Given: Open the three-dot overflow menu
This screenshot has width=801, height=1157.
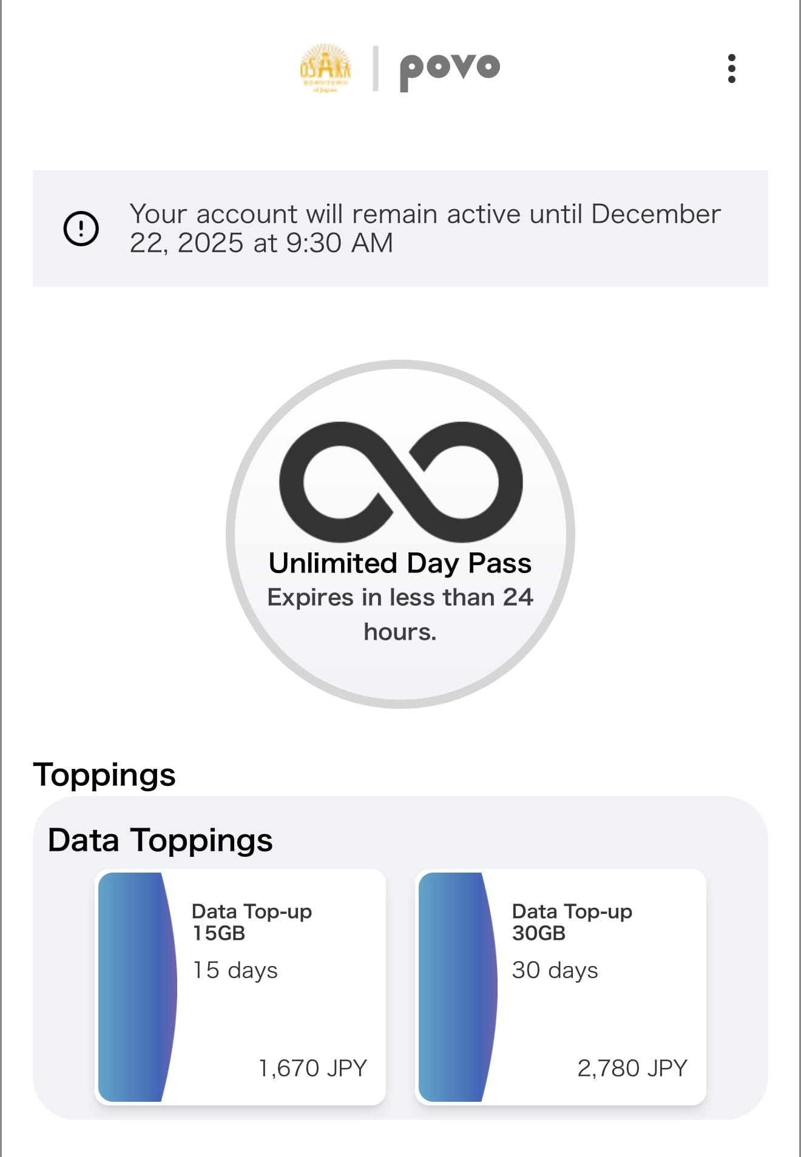Looking at the screenshot, I should tap(731, 69).
